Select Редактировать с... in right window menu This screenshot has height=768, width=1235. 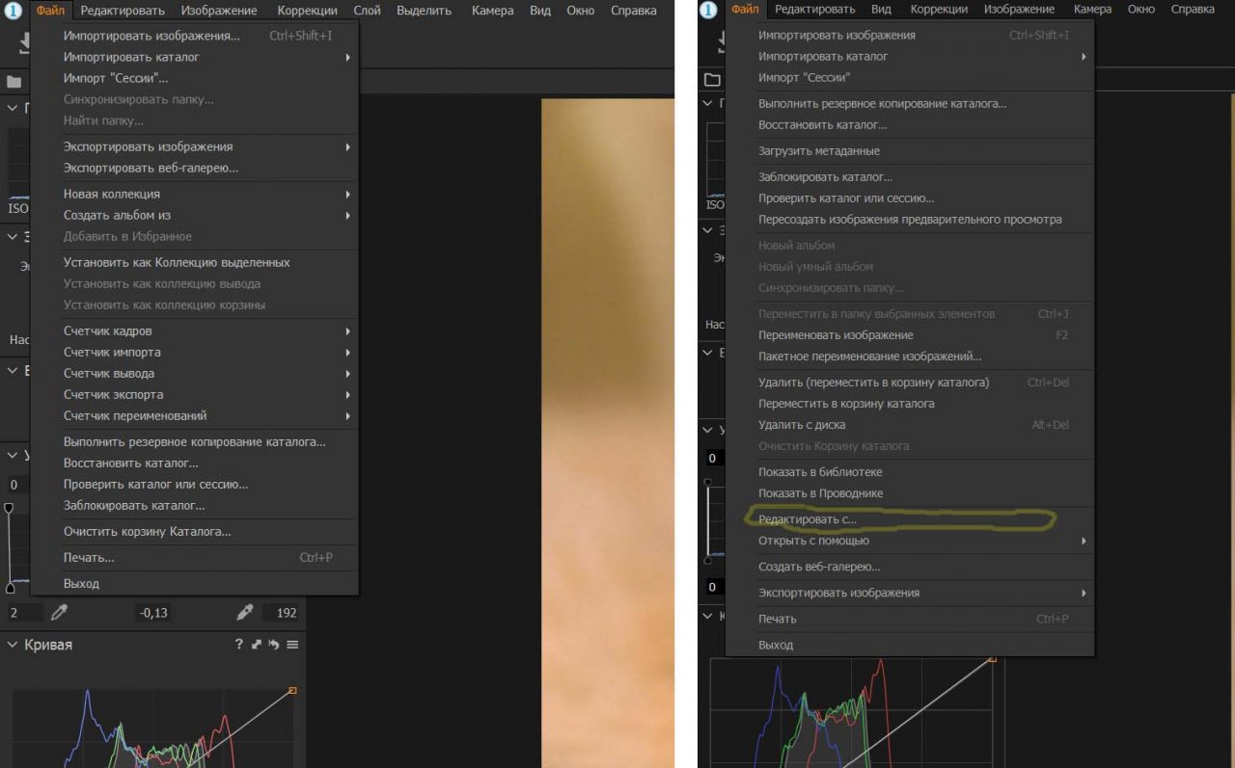tap(911, 519)
